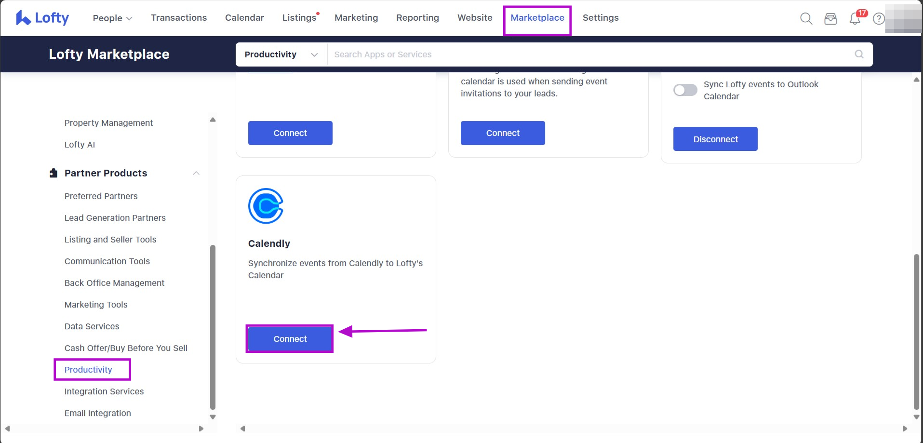Collapse the Partner Products section chevron
This screenshot has height=443, width=923.
[x=196, y=173]
